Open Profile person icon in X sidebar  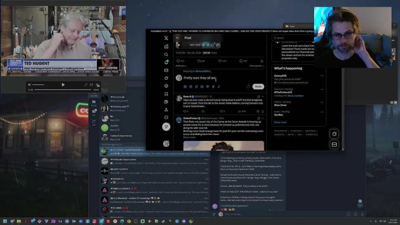coord(166,110)
